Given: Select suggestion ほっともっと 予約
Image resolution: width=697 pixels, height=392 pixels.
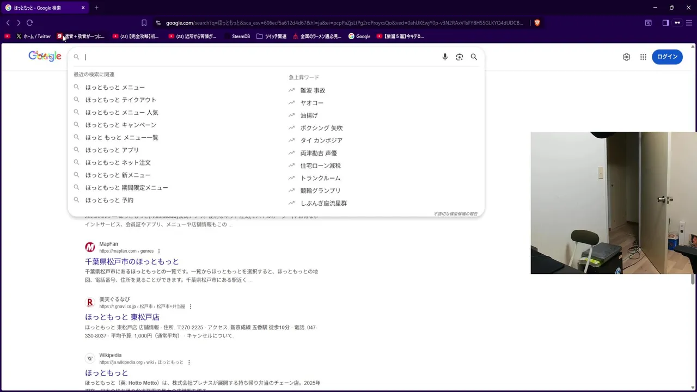Looking at the screenshot, I should pyautogui.click(x=109, y=200).
